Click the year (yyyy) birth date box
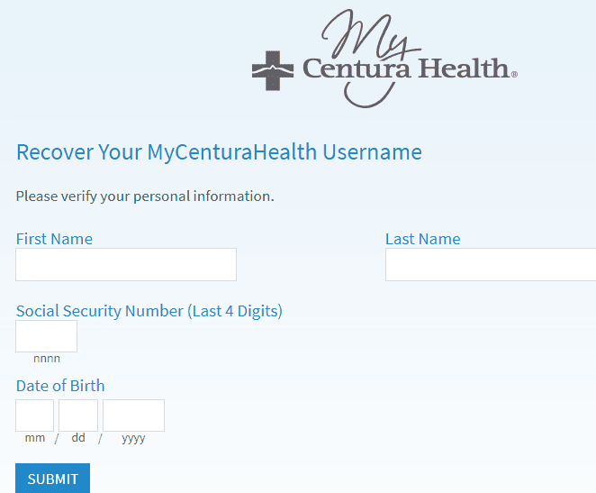The width and height of the screenshot is (596, 493). point(133,415)
